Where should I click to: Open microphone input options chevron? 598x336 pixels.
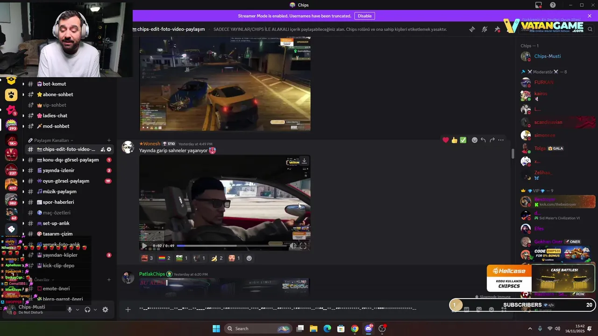pyautogui.click(x=77, y=309)
